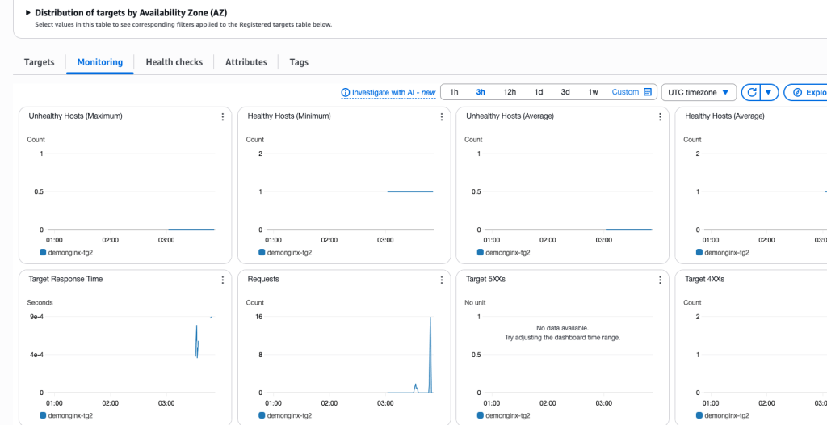
Task: Open the Unhealthy Hosts (Average) options menu
Action: [661, 117]
